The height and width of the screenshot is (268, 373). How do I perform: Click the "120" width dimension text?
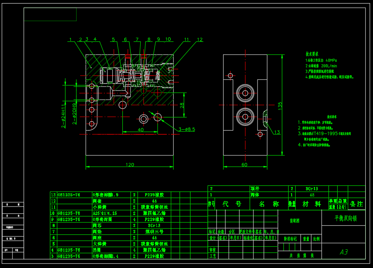[130, 165]
